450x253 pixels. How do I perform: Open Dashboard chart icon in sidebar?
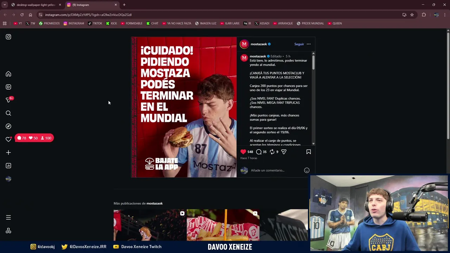(x=8, y=166)
